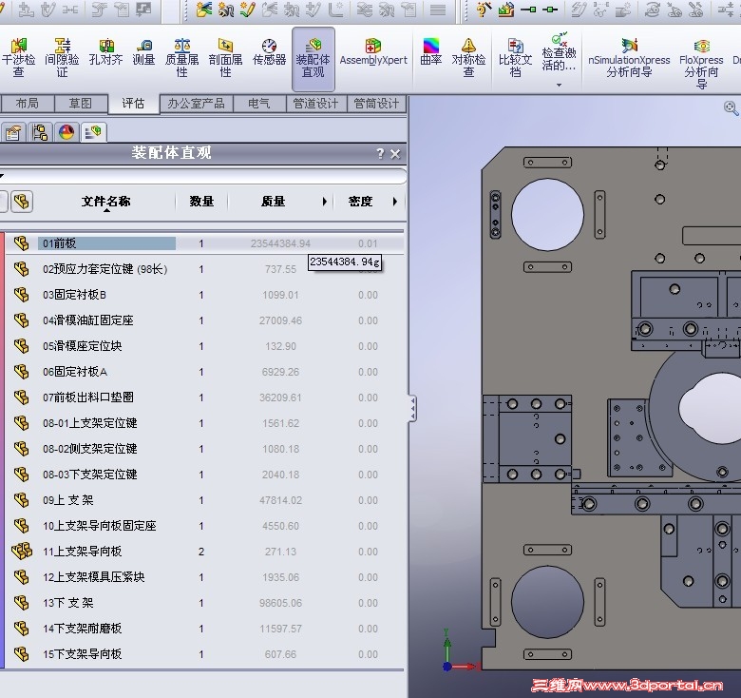Show 曲率 curvature display
This screenshot has width=741, height=698.
(x=431, y=52)
